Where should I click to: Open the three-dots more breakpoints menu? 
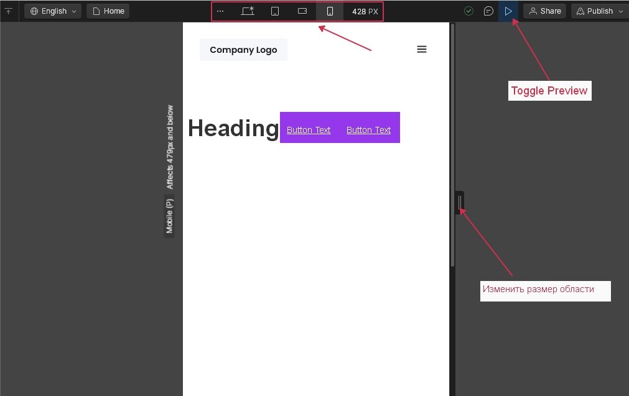(x=220, y=11)
